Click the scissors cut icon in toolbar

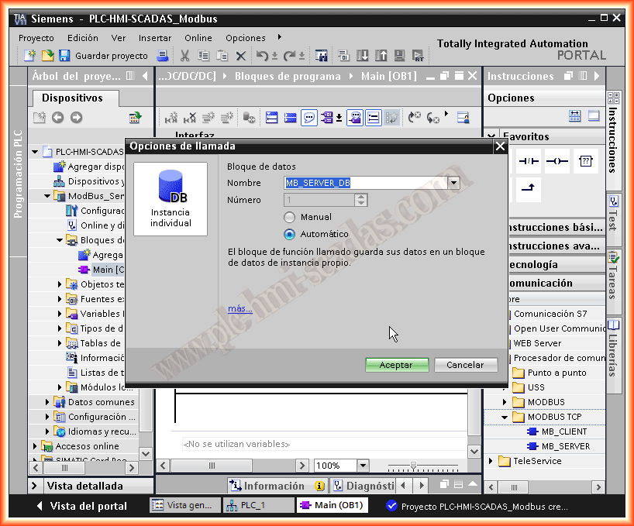coord(184,56)
